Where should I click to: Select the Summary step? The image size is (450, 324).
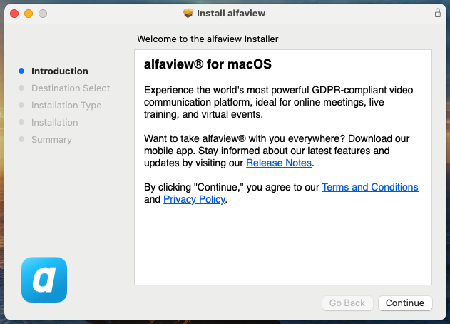coord(51,140)
